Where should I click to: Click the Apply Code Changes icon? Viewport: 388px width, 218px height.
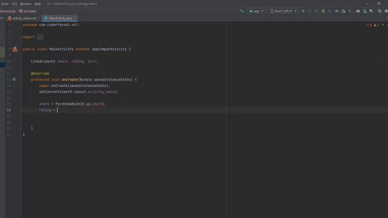click(316, 11)
